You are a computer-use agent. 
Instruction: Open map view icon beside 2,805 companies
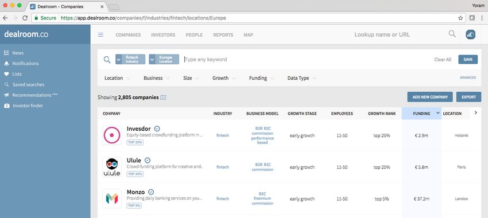click(163, 98)
